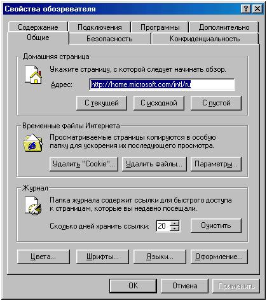Switch to the Дополнительно tab
This screenshot has width=267, height=301.
click(x=224, y=27)
